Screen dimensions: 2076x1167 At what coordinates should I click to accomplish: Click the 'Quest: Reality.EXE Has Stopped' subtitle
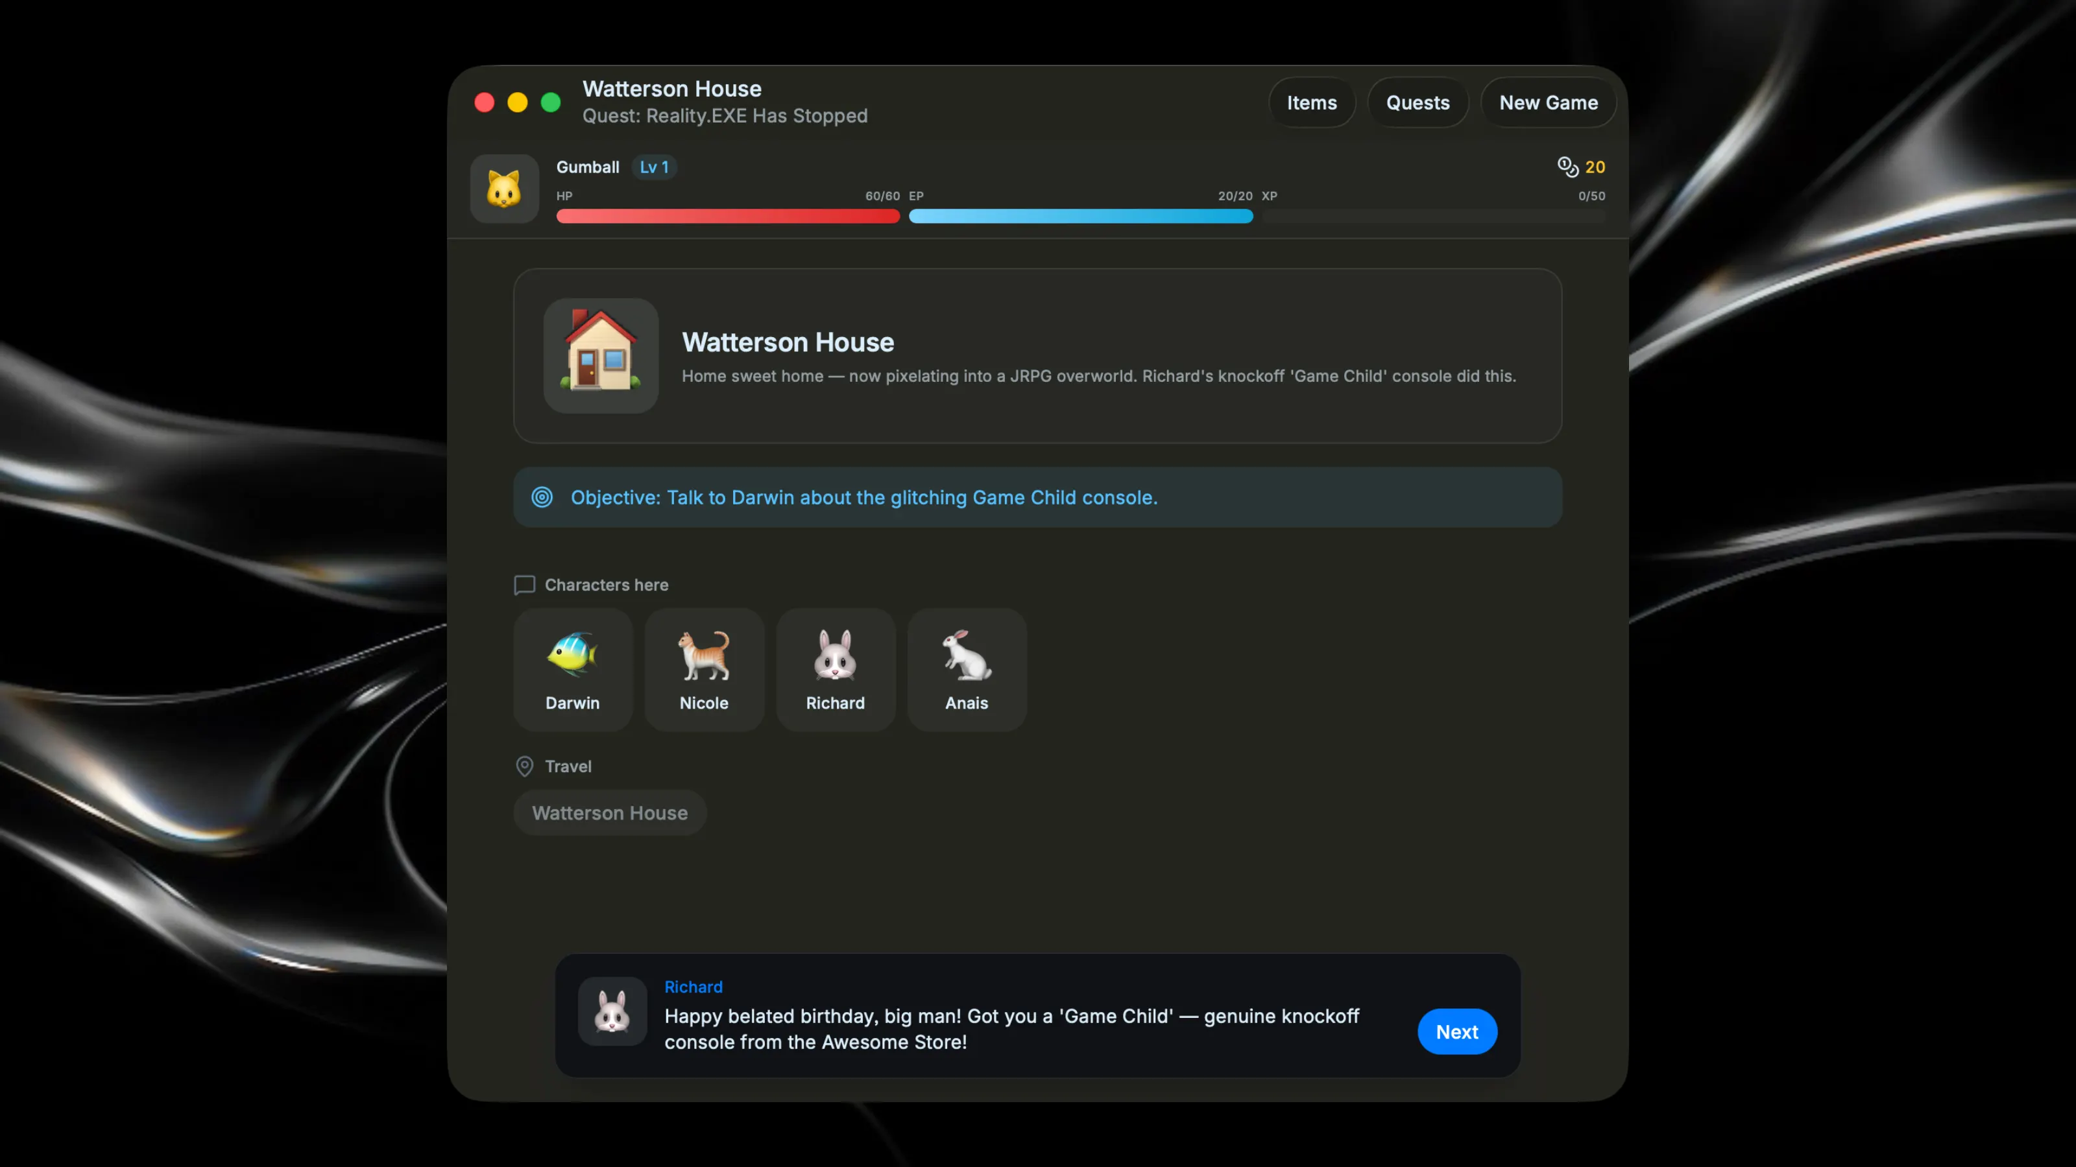pyautogui.click(x=725, y=116)
